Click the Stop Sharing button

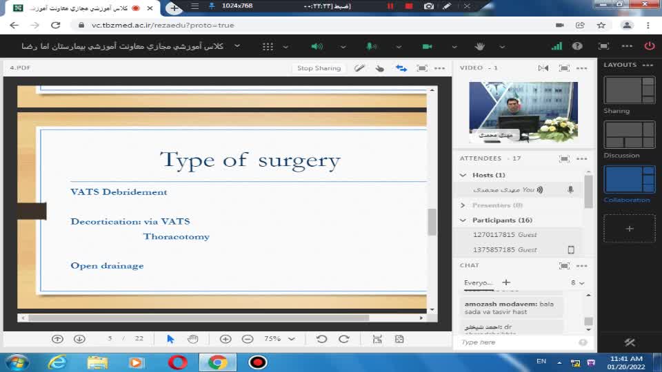pos(319,68)
